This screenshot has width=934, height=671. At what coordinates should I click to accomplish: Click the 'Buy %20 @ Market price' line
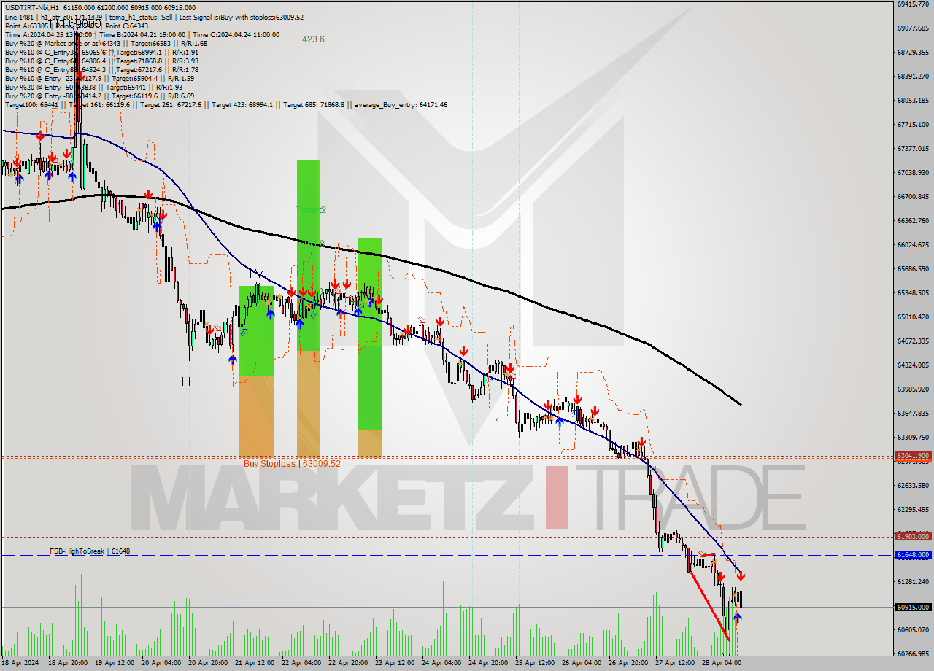click(106, 43)
